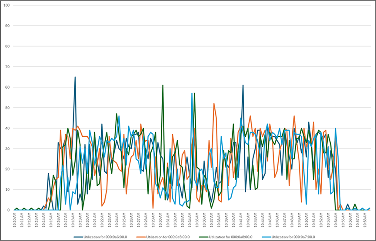Click the 60 label on the vertical axis
The width and height of the screenshot is (376, 241).
(8, 87)
